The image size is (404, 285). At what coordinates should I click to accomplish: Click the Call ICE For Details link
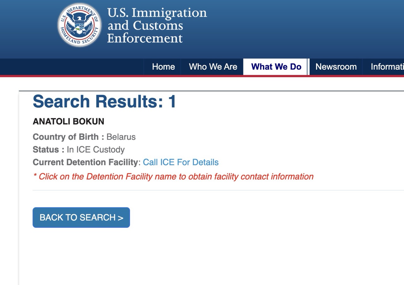pos(181,162)
